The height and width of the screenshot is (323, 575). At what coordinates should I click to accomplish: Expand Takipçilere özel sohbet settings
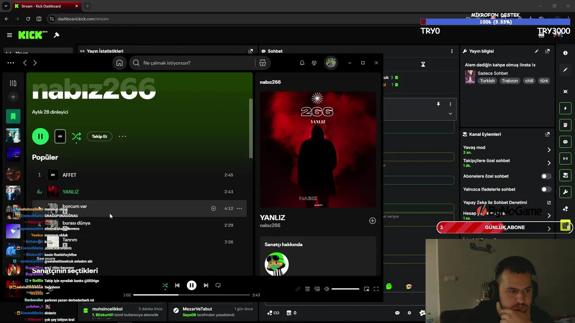pyautogui.click(x=548, y=163)
